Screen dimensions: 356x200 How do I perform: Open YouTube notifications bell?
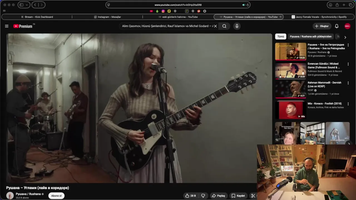click(x=337, y=26)
